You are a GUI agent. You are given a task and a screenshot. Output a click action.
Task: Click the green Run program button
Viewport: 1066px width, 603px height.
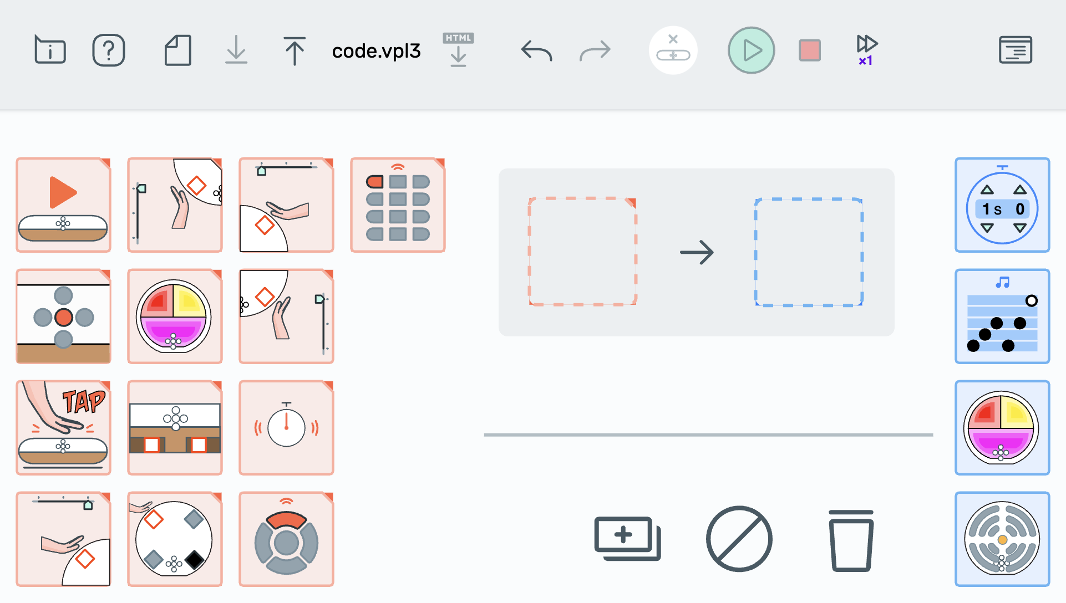point(751,50)
